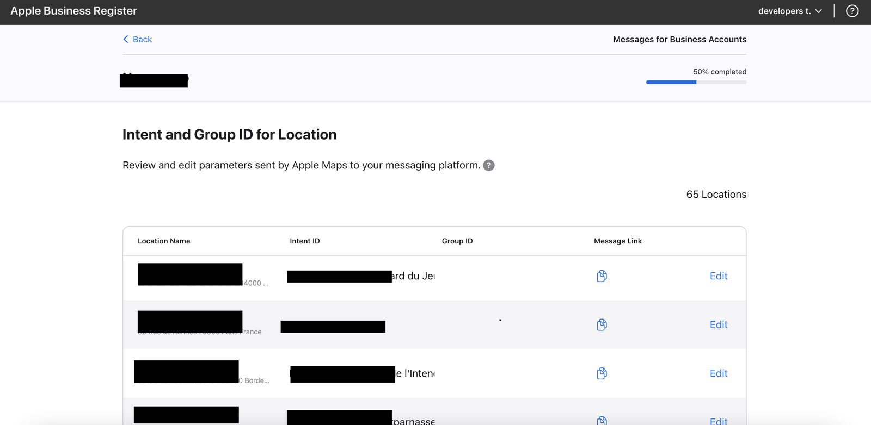
Task: Click the Intent ID column header
Action: [x=304, y=241]
